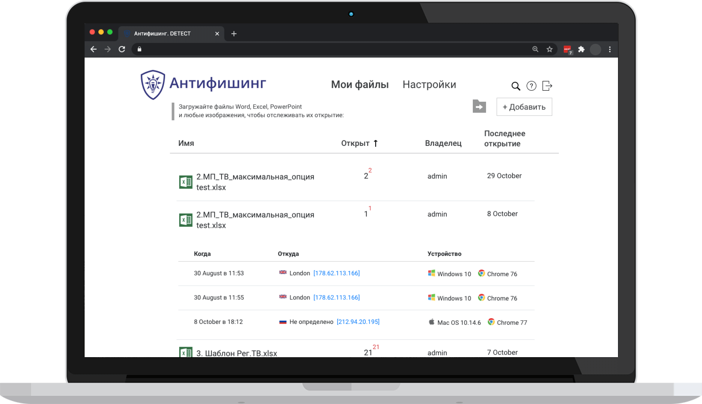Sort by the Открыт column arrow
This screenshot has height=404, width=702.
coord(376,143)
